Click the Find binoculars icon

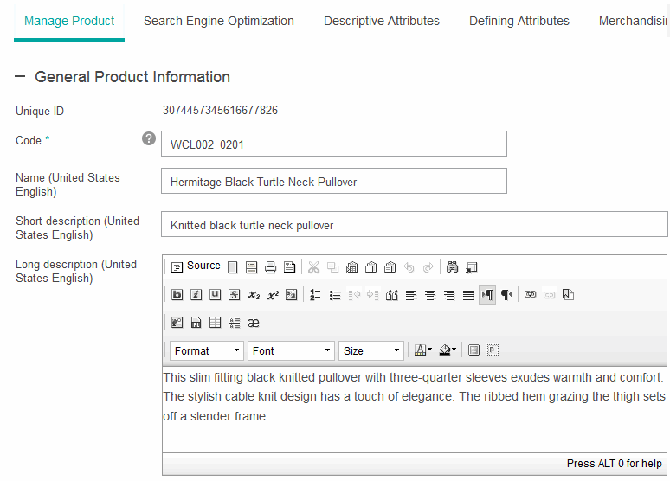[452, 267]
